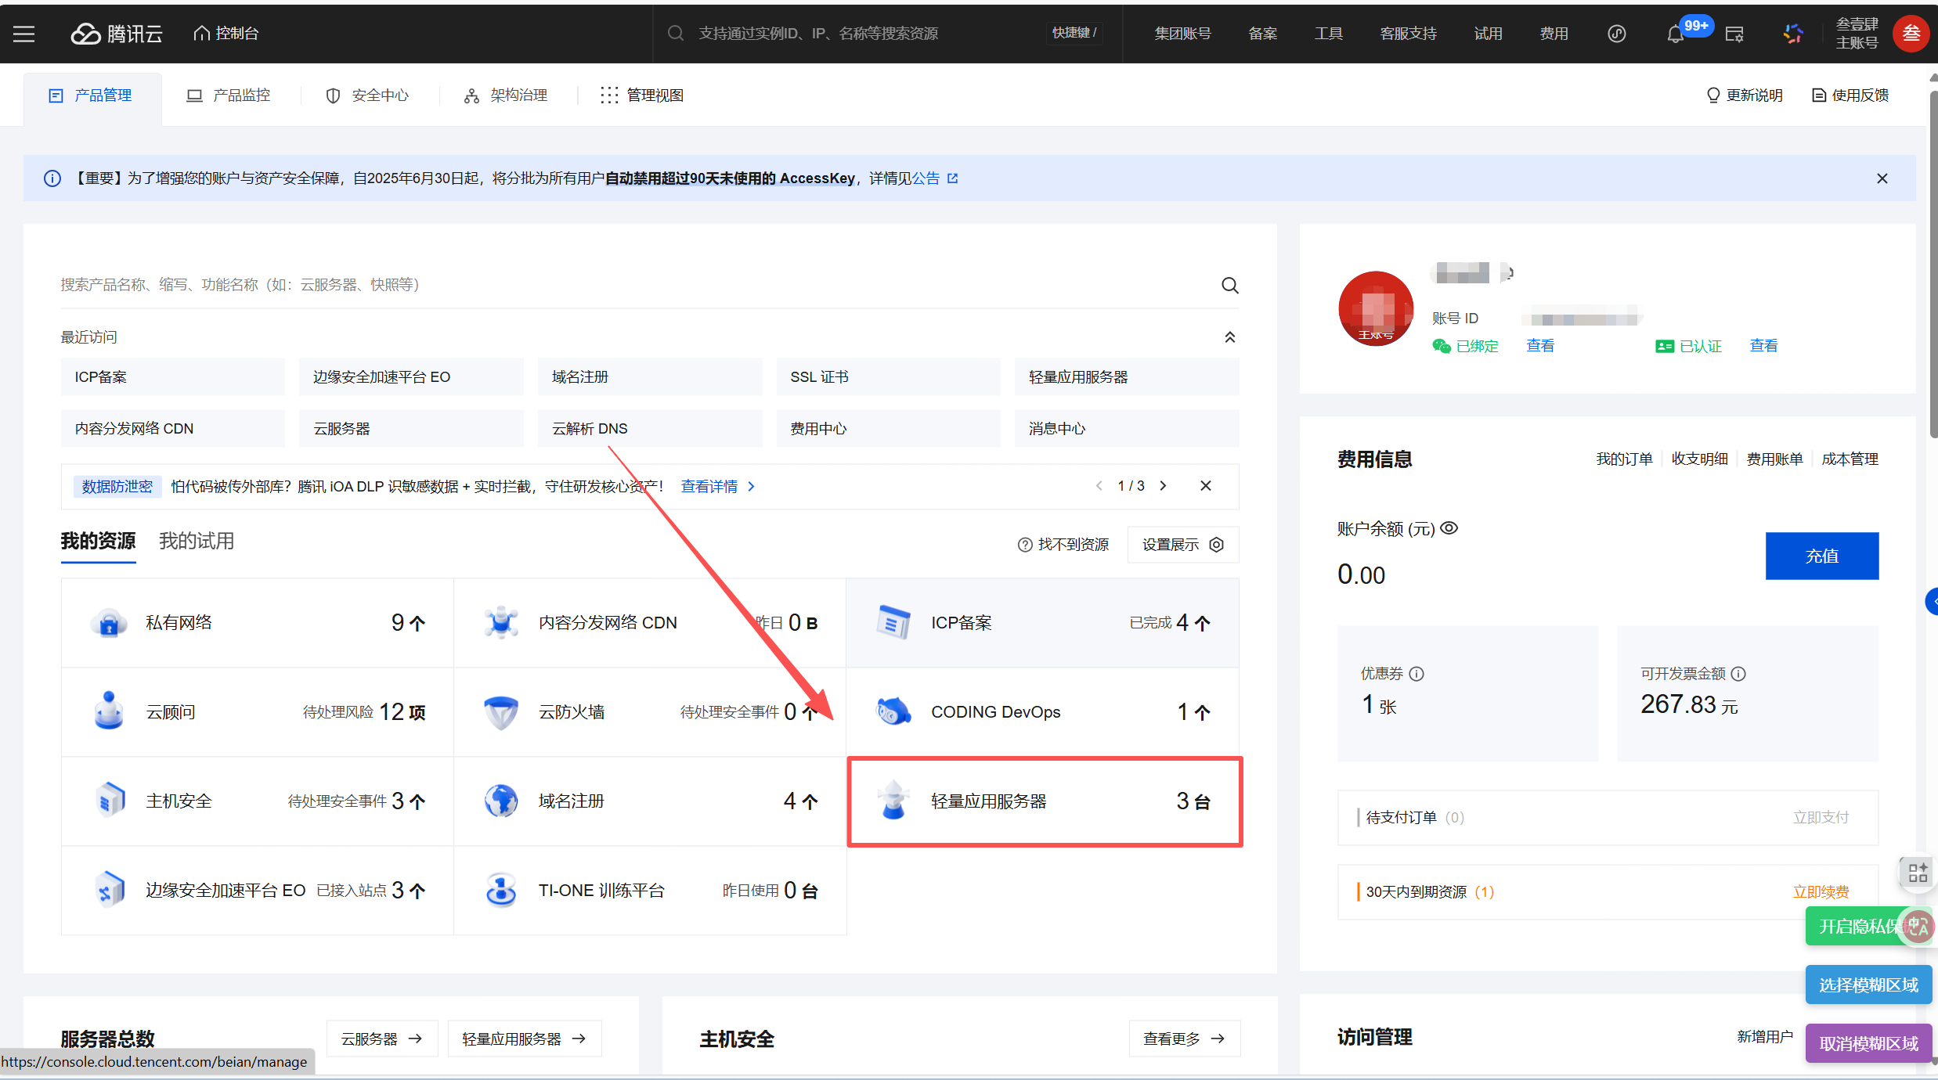Image resolution: width=1938 pixels, height=1080 pixels.
Task: Go to next banner page arrow
Action: click(1164, 486)
